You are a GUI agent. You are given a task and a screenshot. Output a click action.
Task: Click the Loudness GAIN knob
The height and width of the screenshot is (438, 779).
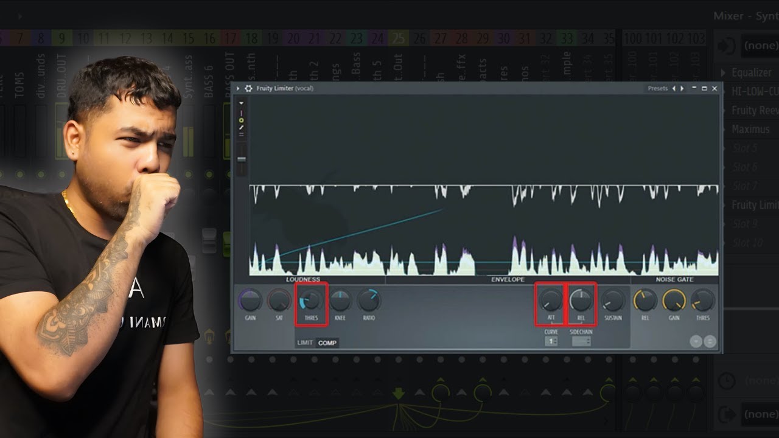pos(250,301)
